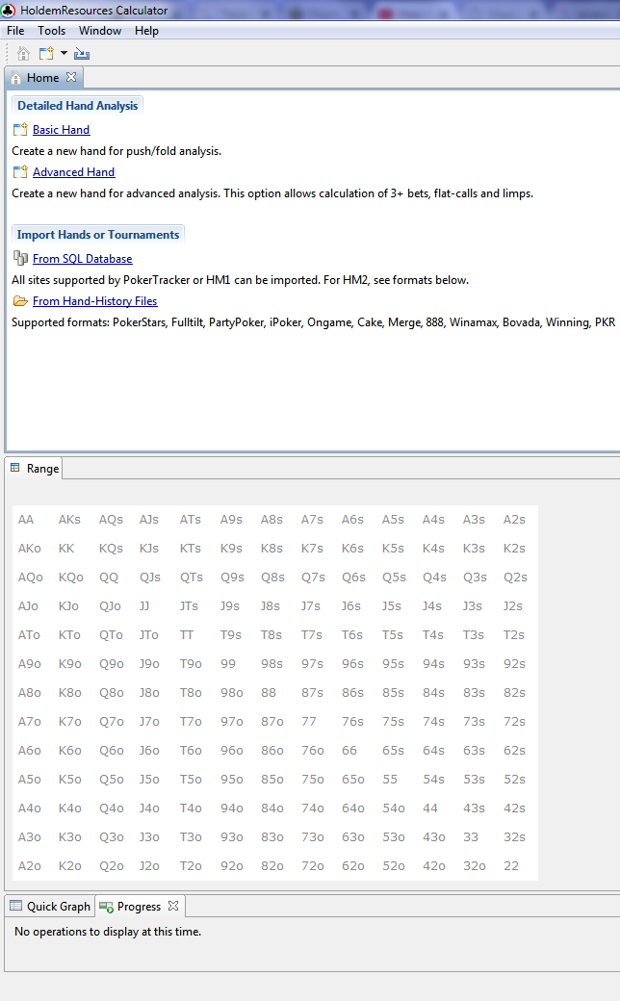Click the Import toolbar icon
620x1001 pixels.
click(82, 54)
